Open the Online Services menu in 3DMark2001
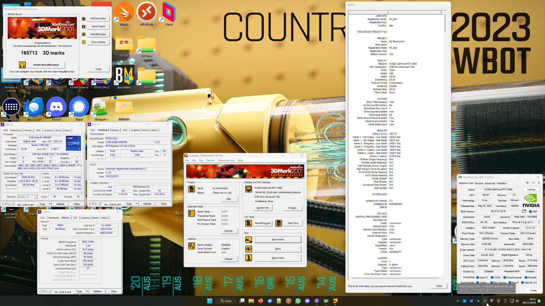The width and height of the screenshot is (545, 306). (x=226, y=160)
